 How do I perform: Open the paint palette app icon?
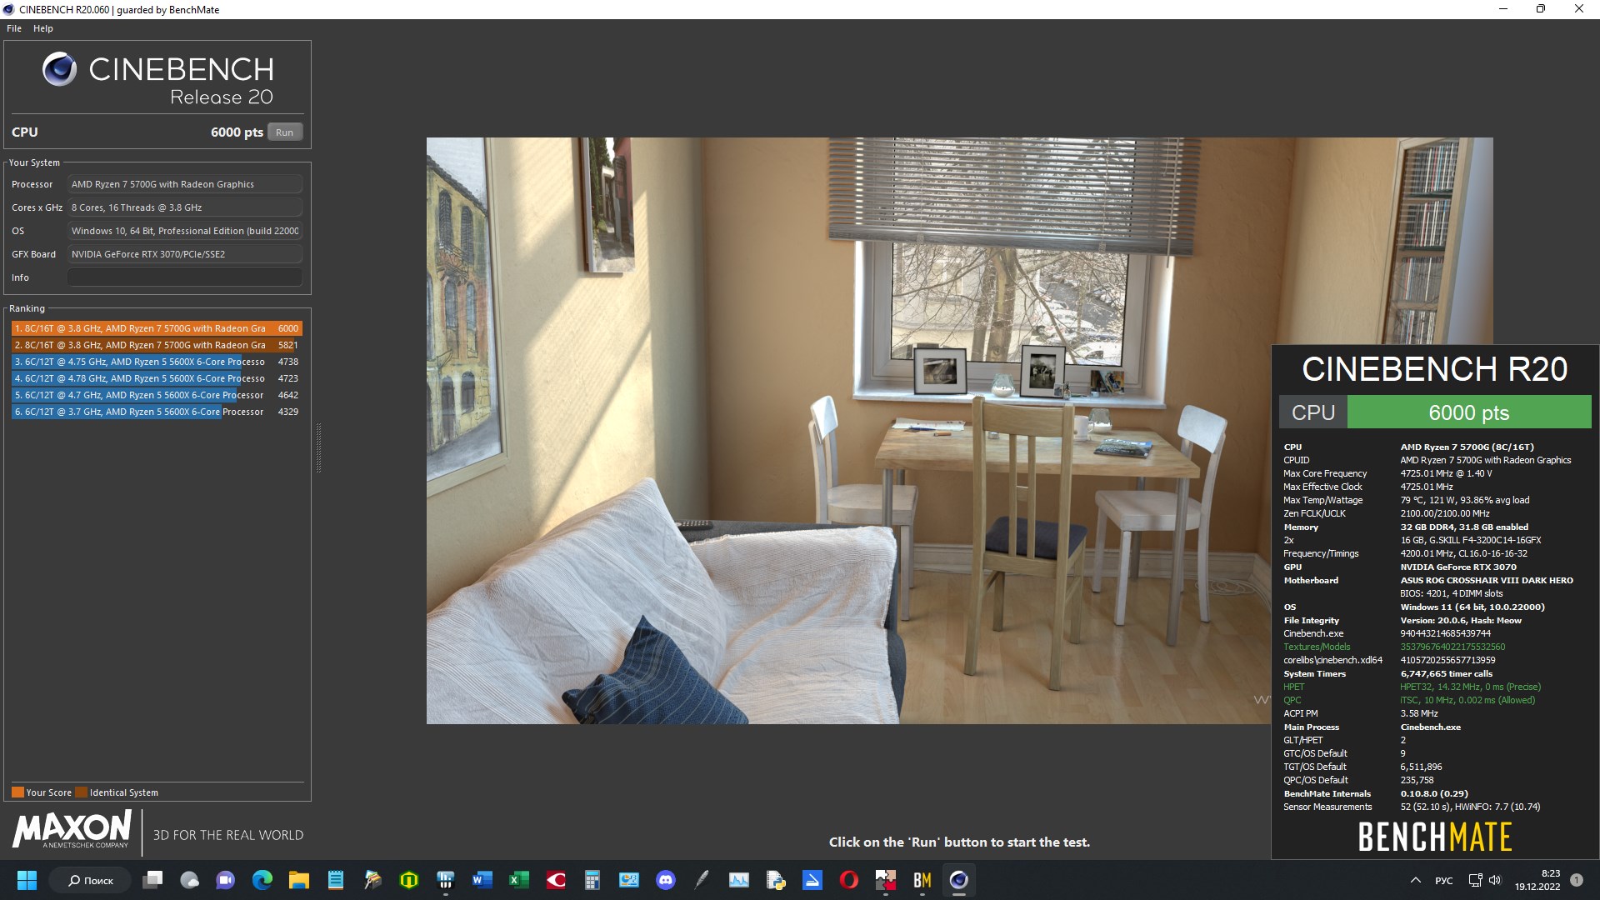(372, 880)
